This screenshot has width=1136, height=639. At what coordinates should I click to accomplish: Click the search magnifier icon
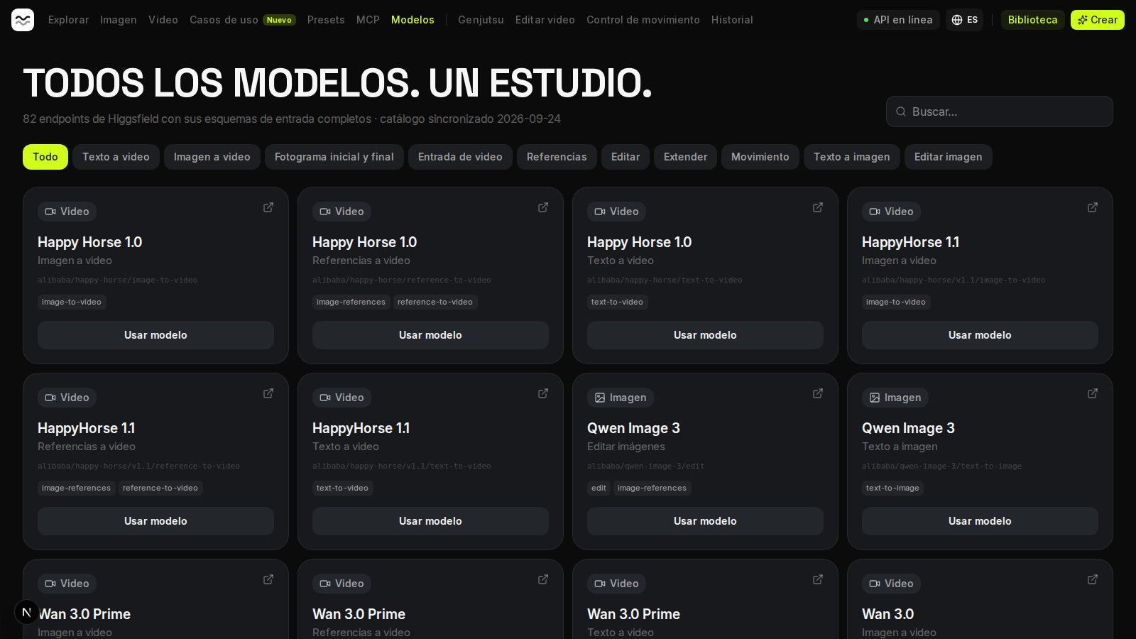point(901,111)
